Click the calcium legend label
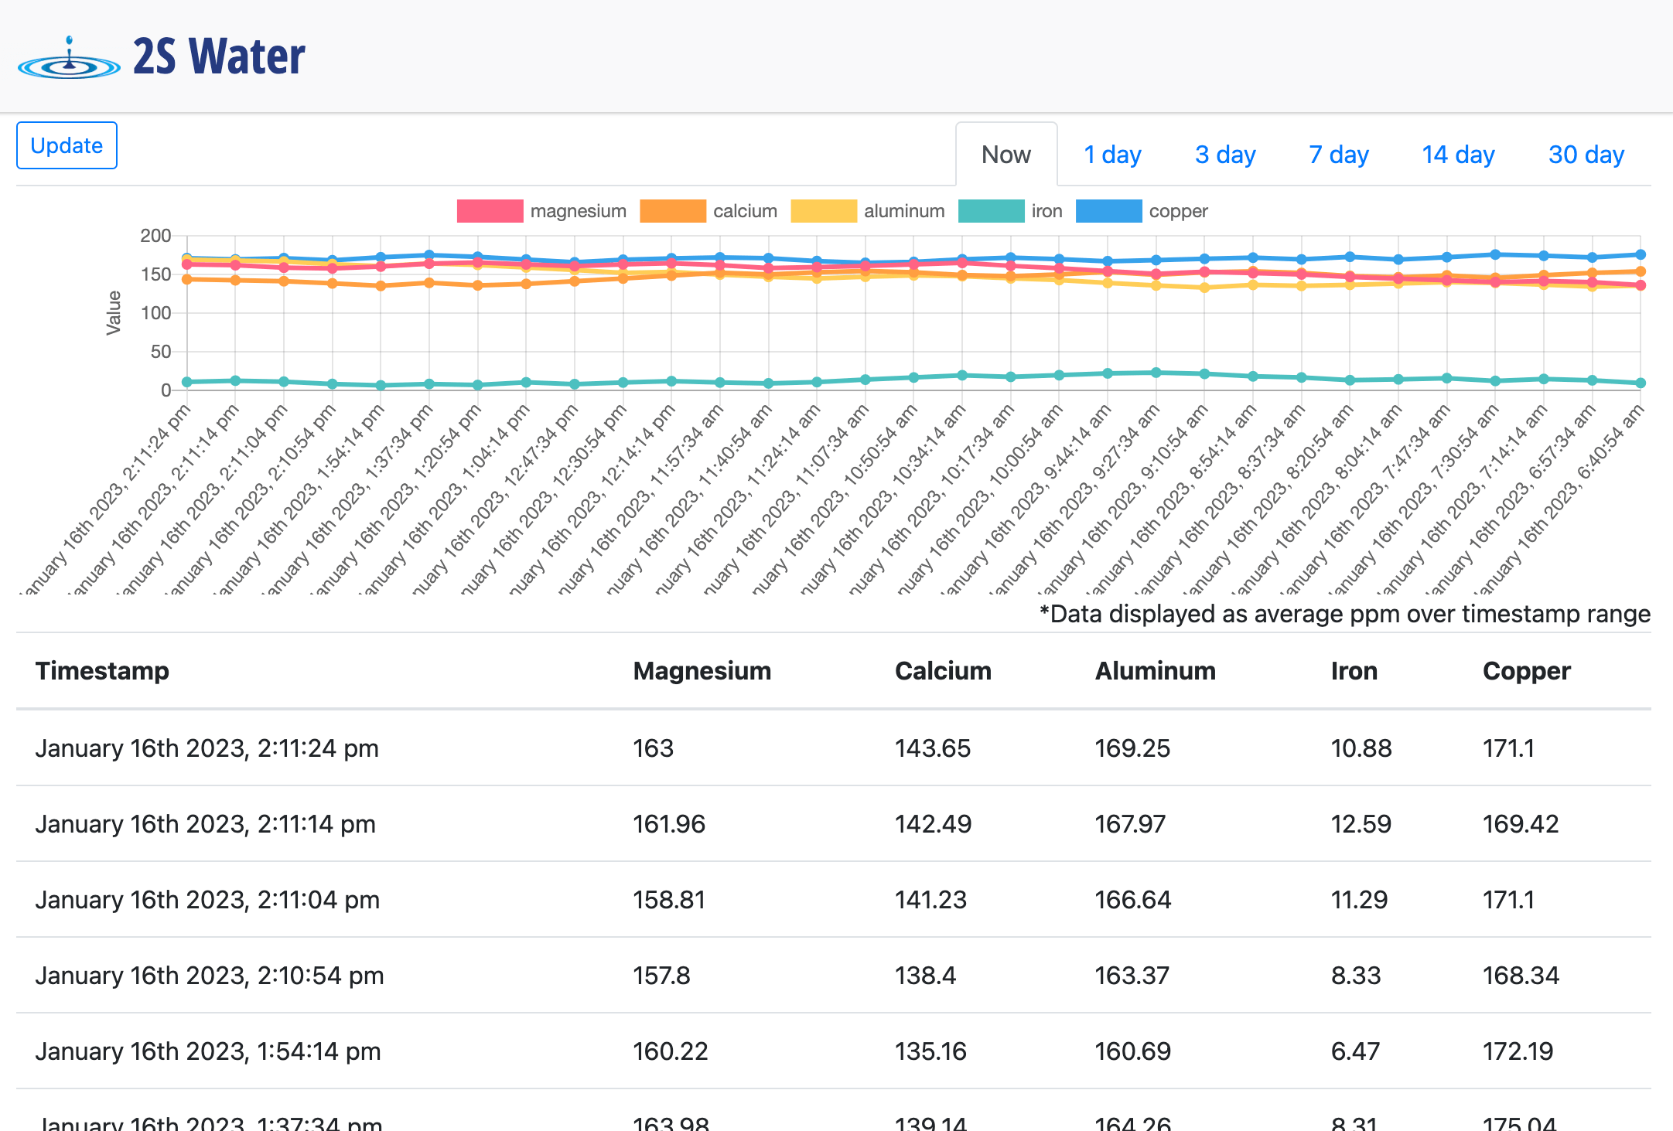 745,211
